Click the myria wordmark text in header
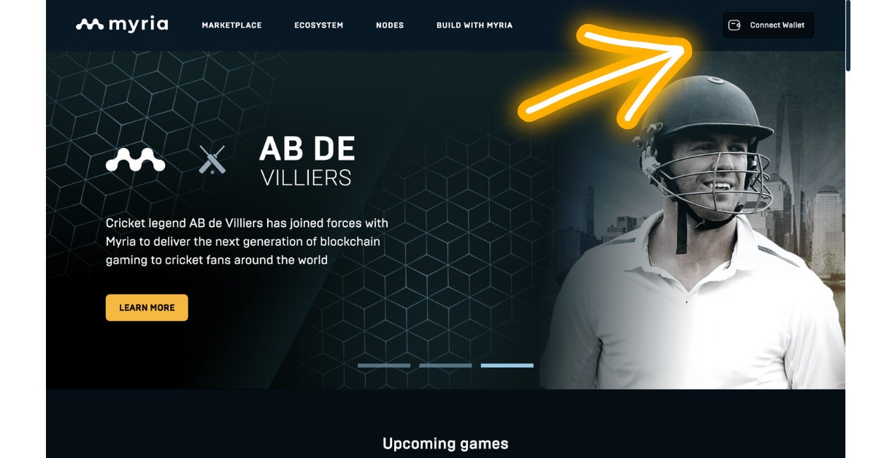This screenshot has width=876, height=458. click(138, 25)
